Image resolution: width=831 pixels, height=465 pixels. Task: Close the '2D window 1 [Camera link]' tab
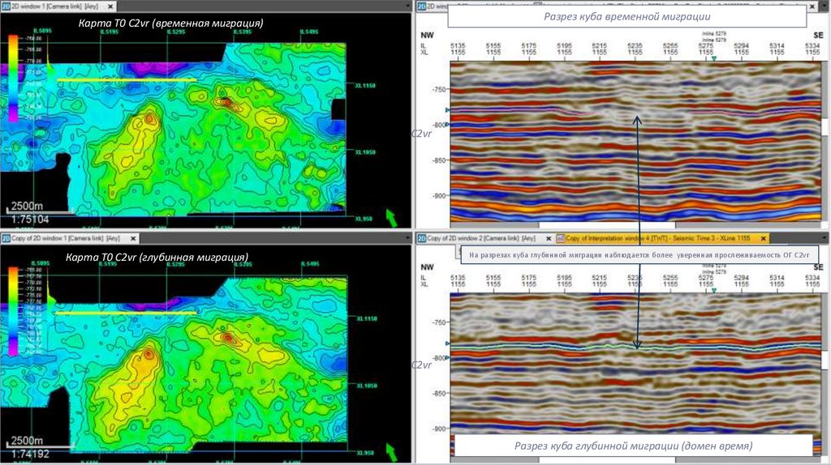pyautogui.click(x=110, y=6)
